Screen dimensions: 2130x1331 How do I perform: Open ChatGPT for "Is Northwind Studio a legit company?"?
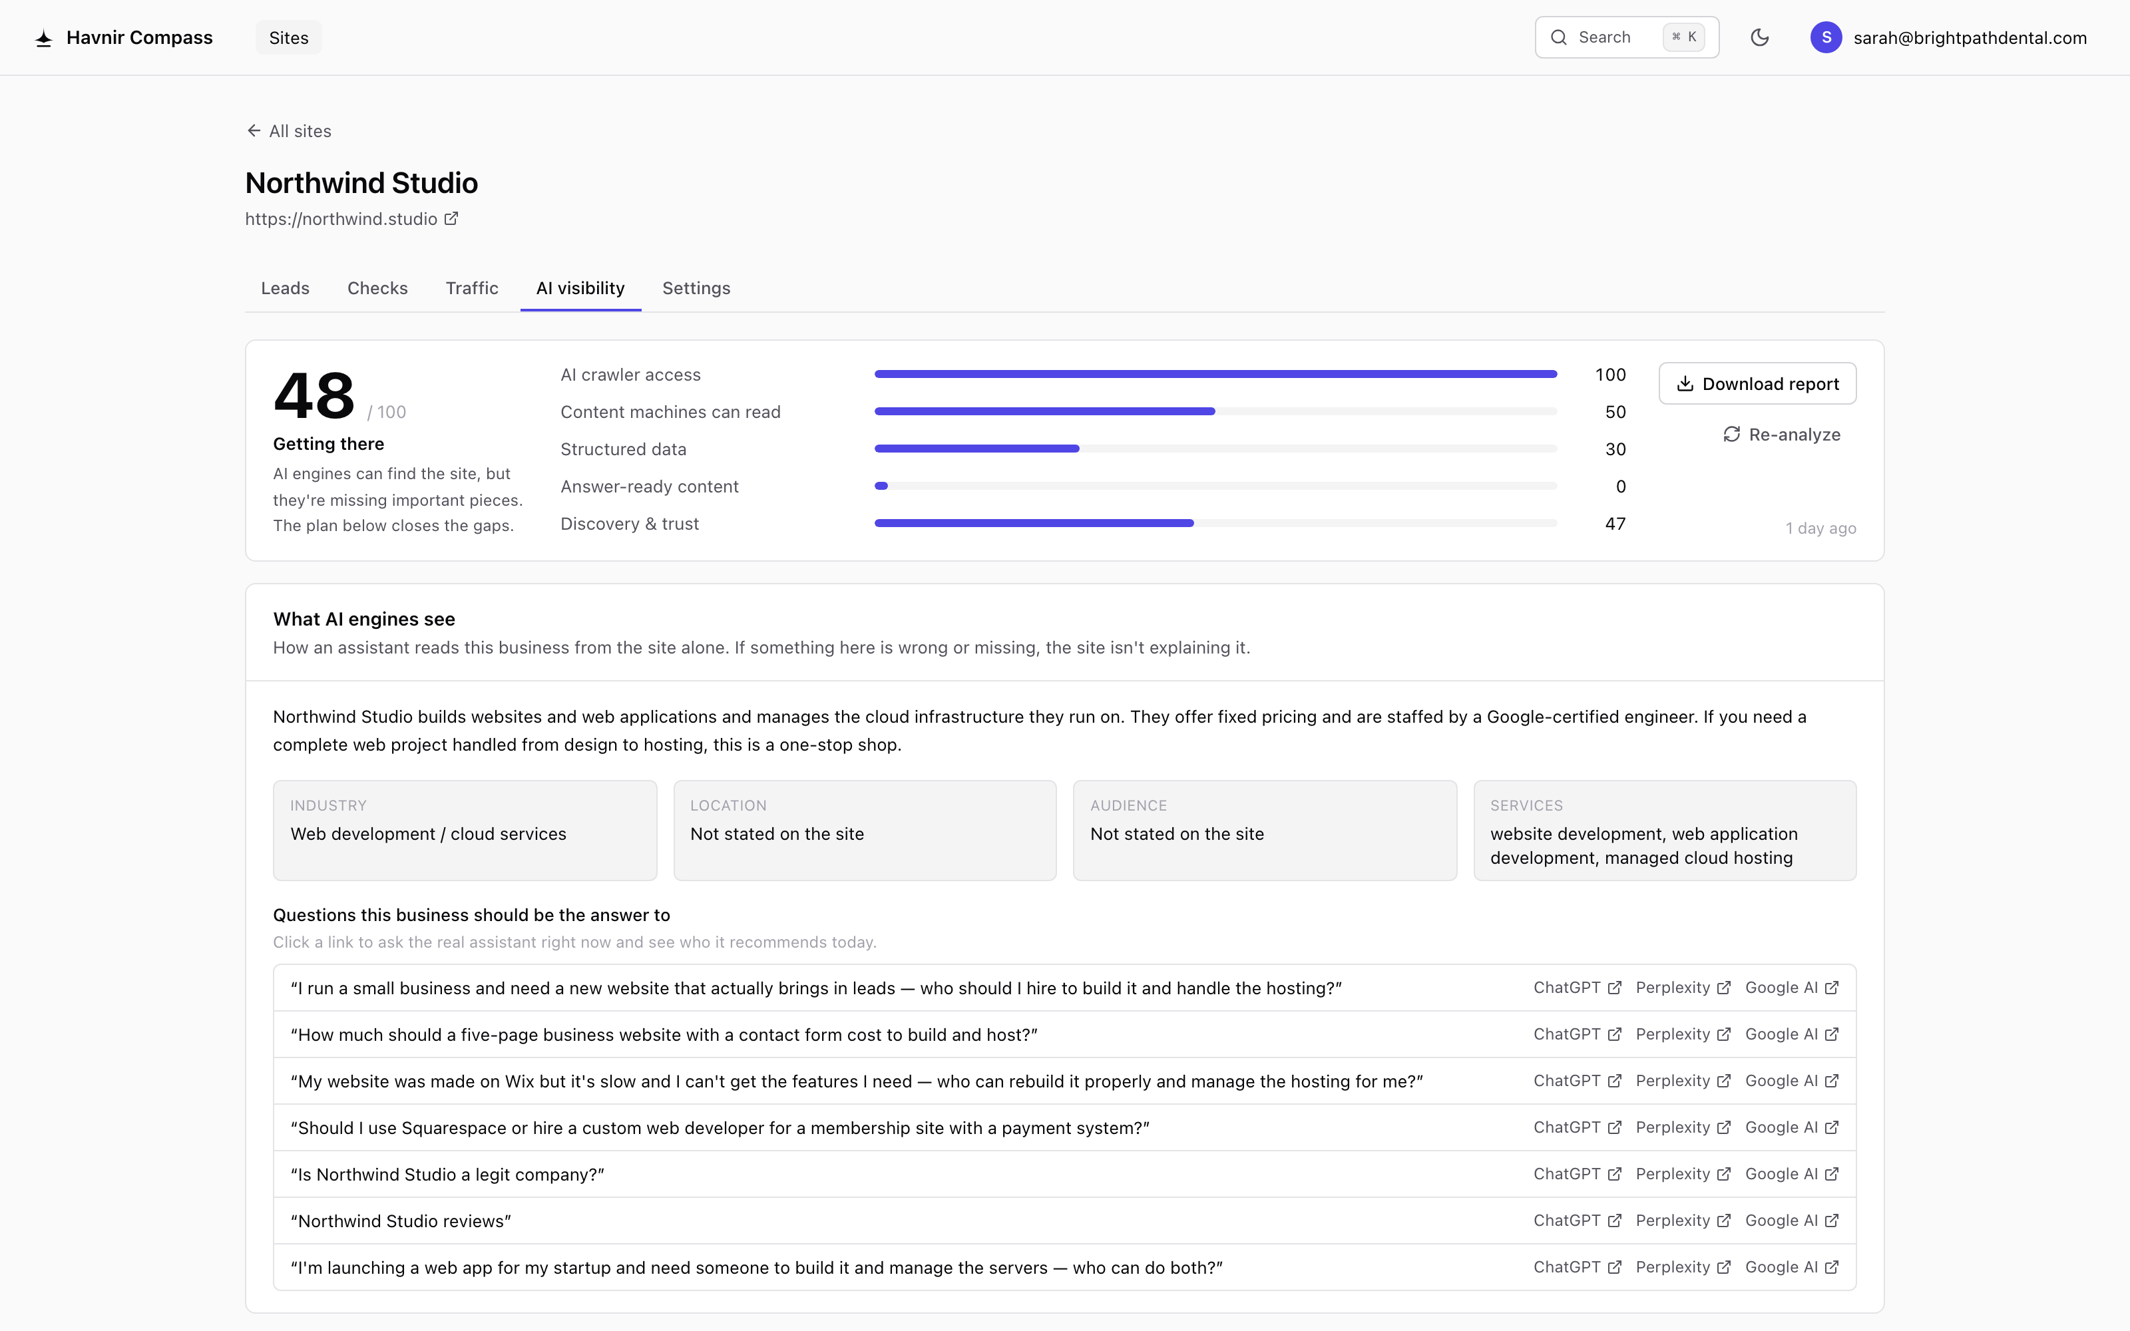coord(1576,1175)
